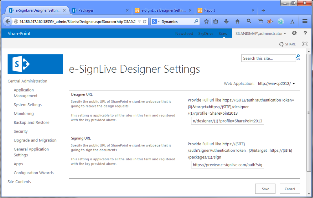
Task: Click the Signing URL text field
Action: tap(227, 165)
